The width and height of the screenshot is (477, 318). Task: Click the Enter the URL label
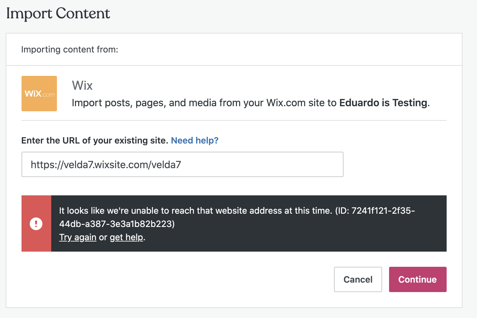coord(94,140)
